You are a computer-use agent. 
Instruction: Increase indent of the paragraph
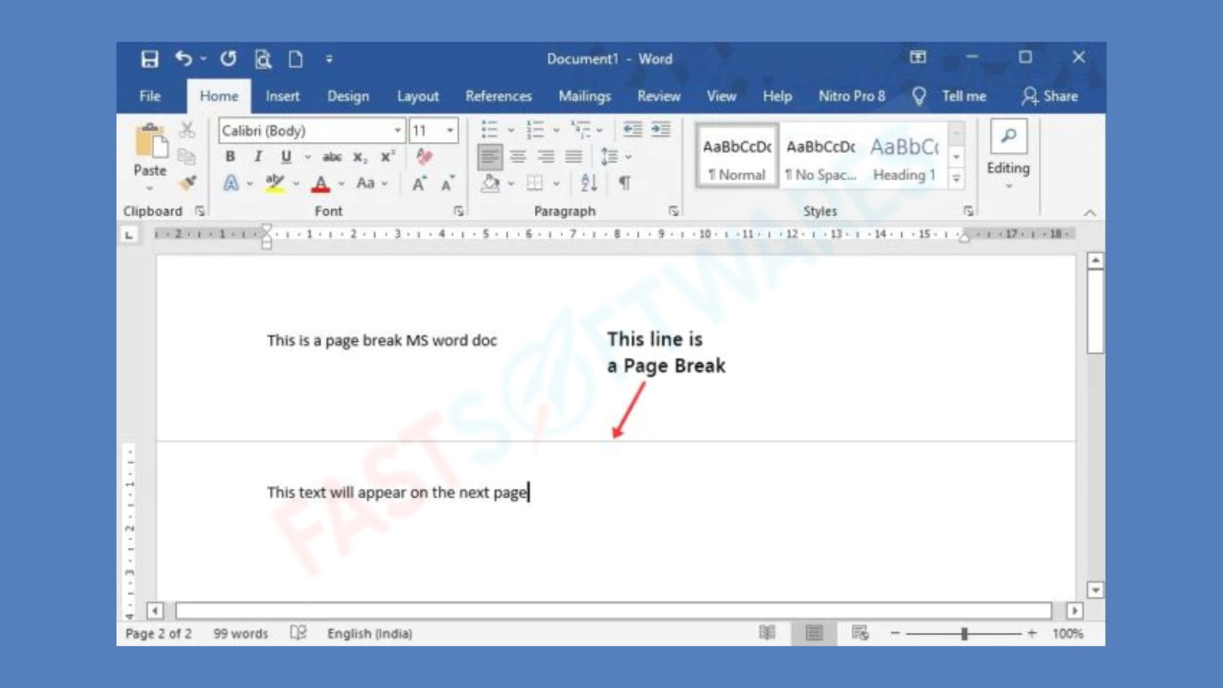[661, 130]
